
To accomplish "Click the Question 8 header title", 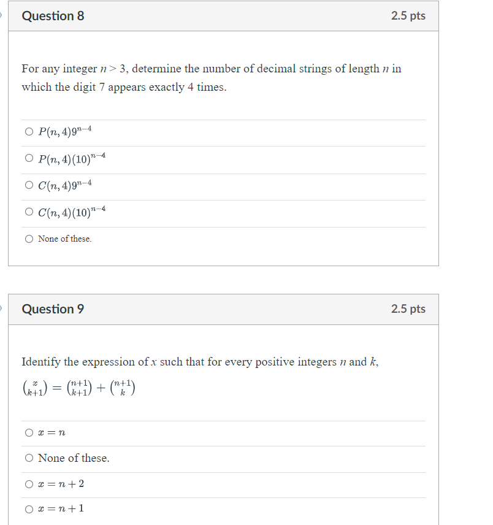I will (53, 16).
